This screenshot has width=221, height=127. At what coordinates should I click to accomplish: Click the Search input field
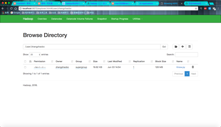pyautogui.click(x=186, y=55)
